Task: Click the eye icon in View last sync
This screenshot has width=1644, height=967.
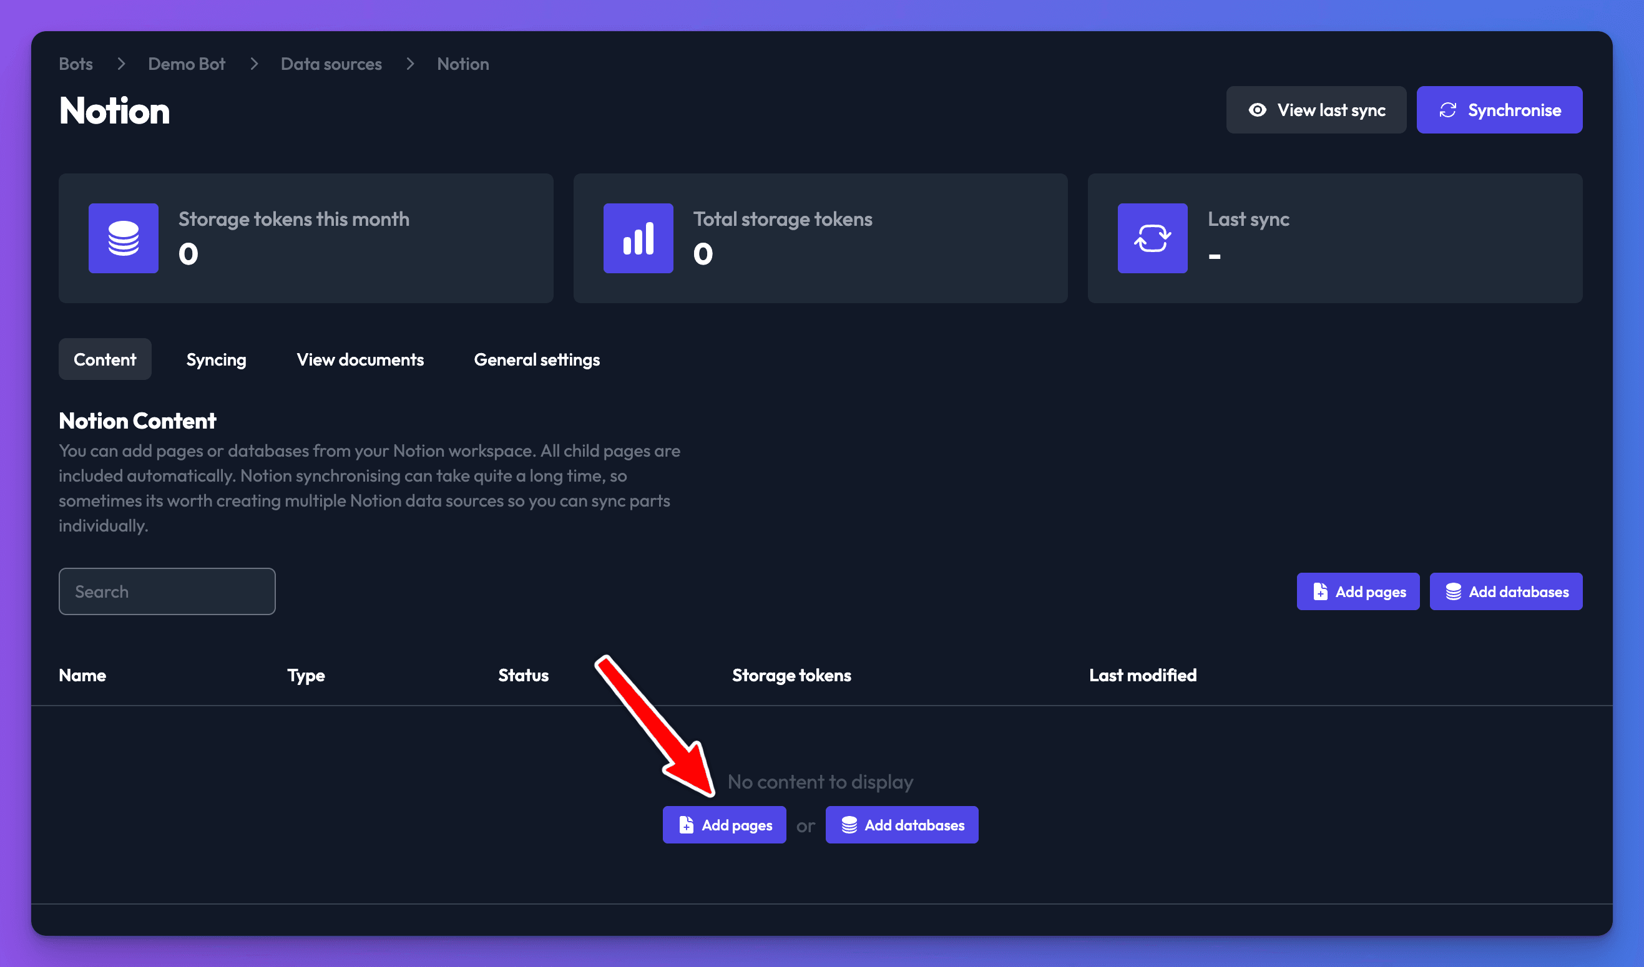Action: [1257, 110]
